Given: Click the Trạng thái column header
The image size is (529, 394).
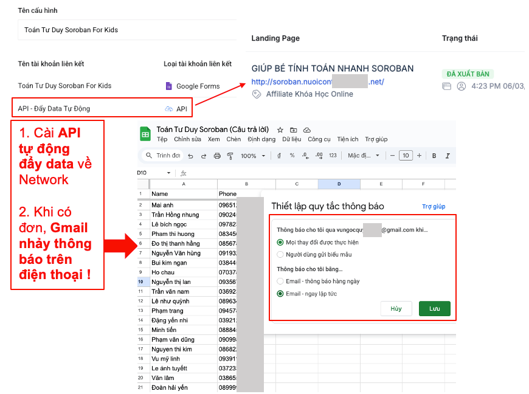Looking at the screenshot, I should click(x=460, y=38).
